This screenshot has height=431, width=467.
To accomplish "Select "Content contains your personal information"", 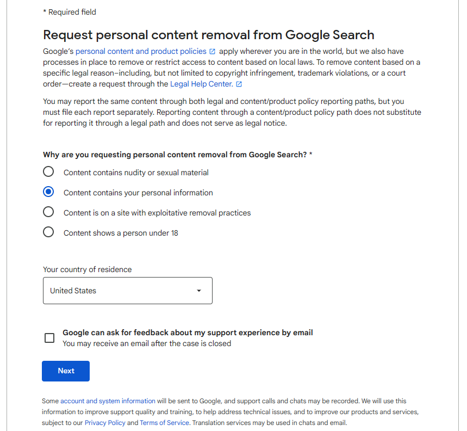I will pos(48,192).
